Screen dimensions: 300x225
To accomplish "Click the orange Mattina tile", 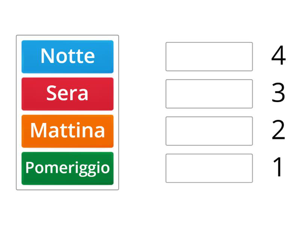I will click(x=67, y=131).
